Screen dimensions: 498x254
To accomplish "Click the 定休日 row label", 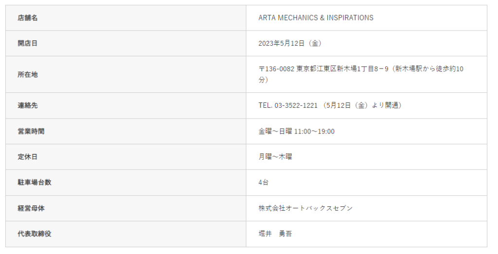I will pyautogui.click(x=28, y=157).
